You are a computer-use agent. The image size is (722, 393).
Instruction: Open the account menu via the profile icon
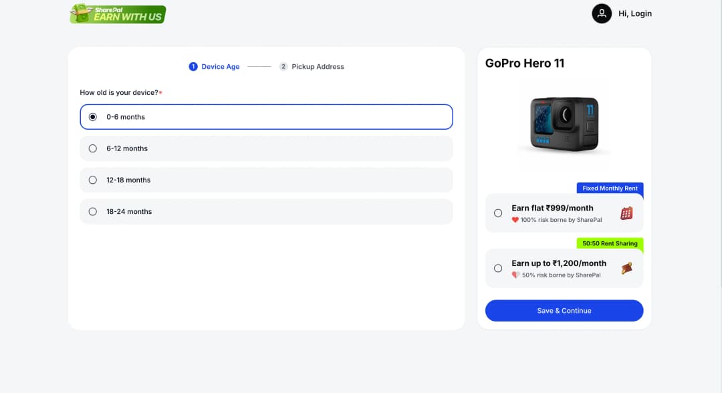click(600, 13)
